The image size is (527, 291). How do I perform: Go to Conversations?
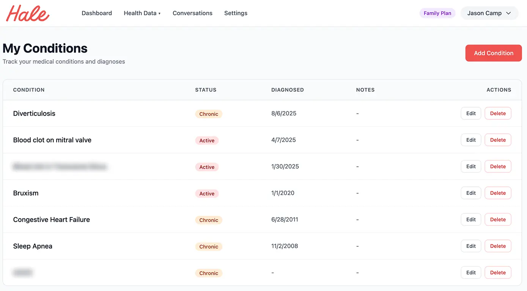tap(192, 13)
